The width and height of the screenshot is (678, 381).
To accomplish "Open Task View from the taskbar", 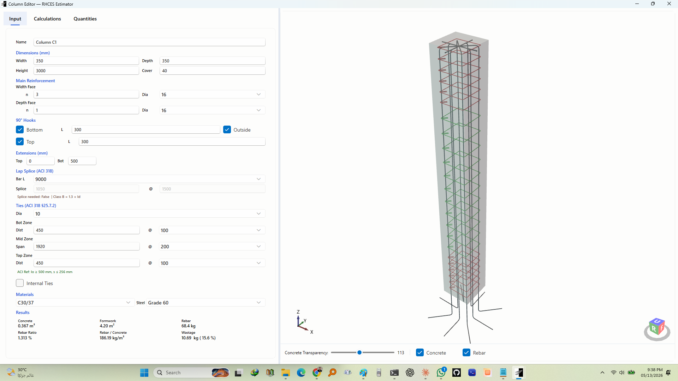I will click(239, 373).
